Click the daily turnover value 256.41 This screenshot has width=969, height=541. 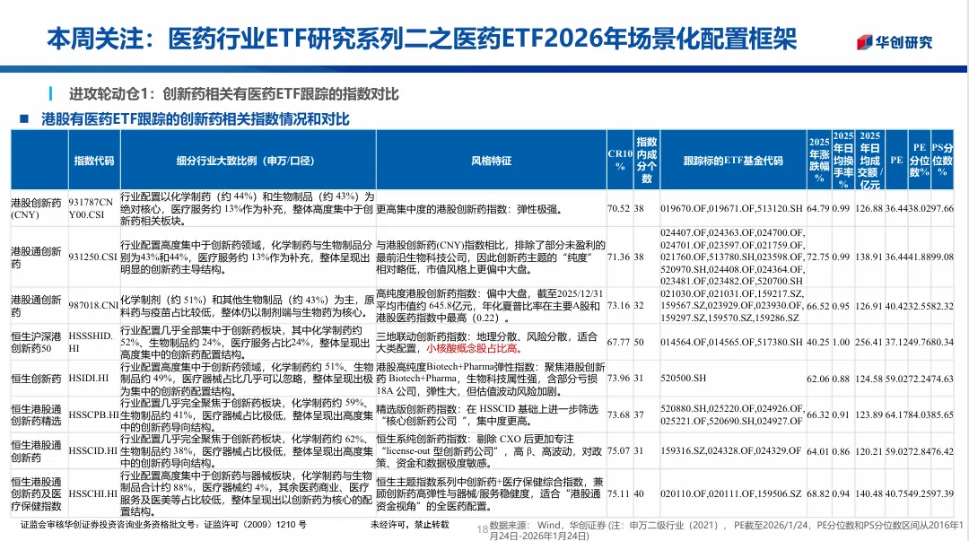click(x=869, y=342)
